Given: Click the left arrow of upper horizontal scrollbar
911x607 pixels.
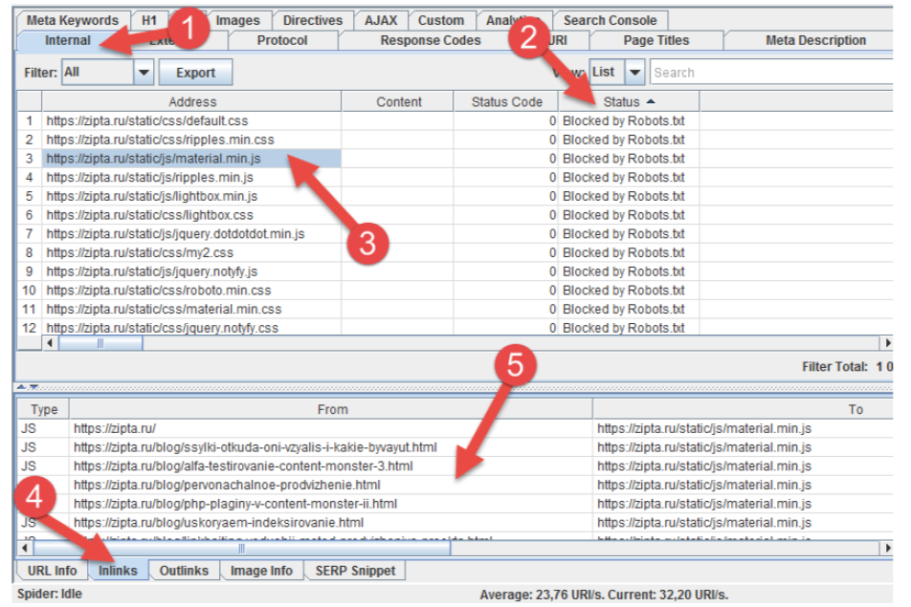Looking at the screenshot, I should 50,343.
